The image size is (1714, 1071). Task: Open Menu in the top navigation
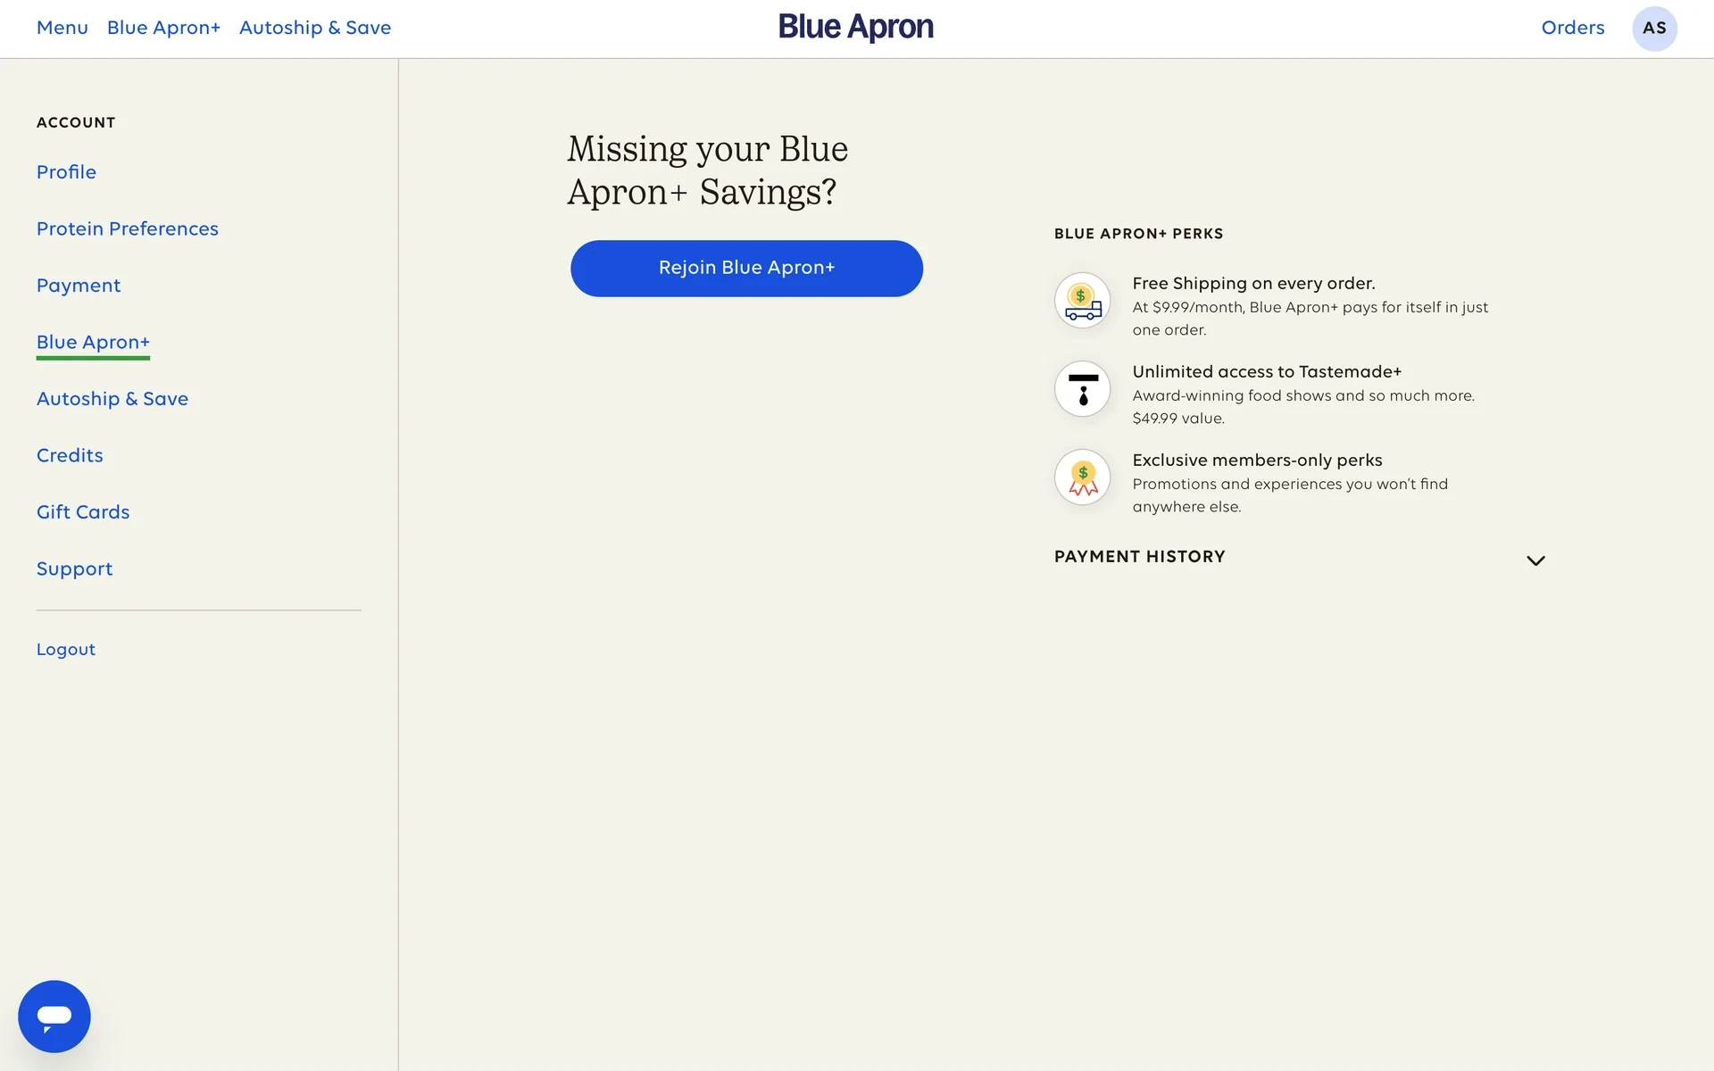62,28
